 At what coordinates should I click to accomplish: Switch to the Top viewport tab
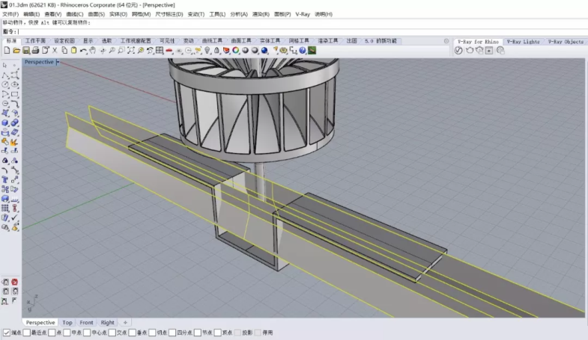67,323
